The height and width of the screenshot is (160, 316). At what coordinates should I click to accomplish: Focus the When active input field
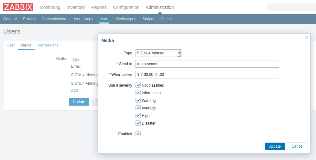click(207, 75)
